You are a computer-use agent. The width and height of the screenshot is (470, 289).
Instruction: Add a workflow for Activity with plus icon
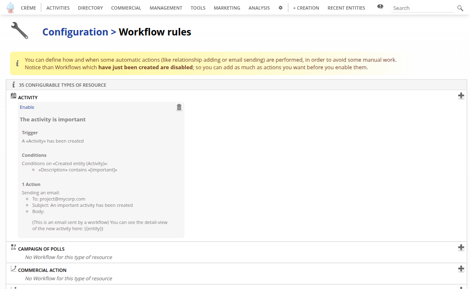coord(461,96)
